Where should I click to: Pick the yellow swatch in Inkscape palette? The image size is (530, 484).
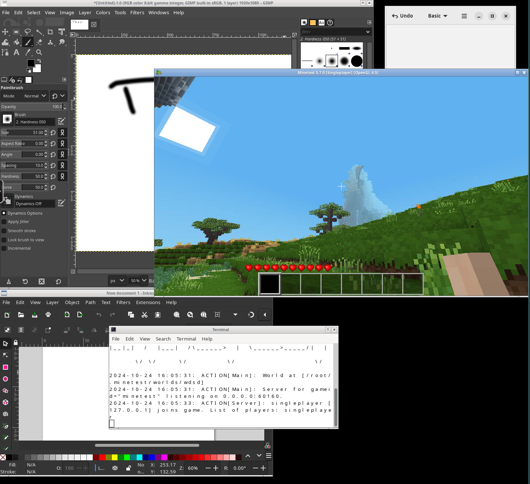[x=115, y=457]
